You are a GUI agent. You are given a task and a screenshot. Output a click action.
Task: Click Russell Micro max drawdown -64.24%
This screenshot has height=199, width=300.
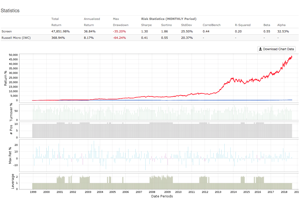[119, 38]
